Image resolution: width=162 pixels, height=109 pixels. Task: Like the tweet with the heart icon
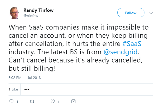53,102
